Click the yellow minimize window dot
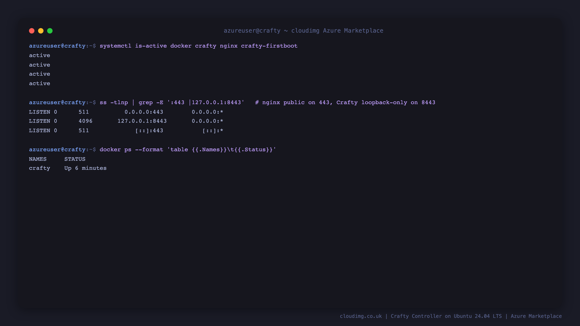 41,31
